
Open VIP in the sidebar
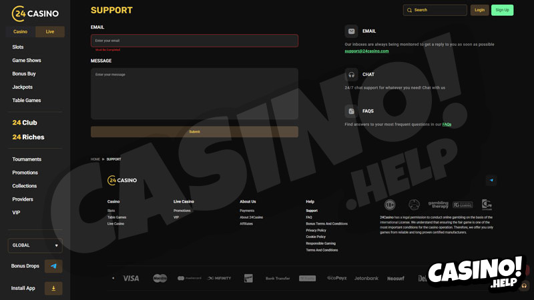[x=16, y=213]
